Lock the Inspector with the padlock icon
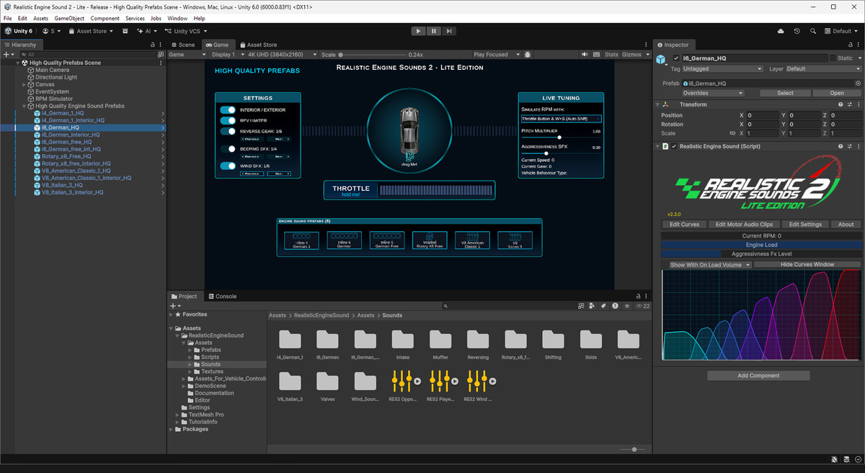The width and height of the screenshot is (865, 473). [850, 45]
